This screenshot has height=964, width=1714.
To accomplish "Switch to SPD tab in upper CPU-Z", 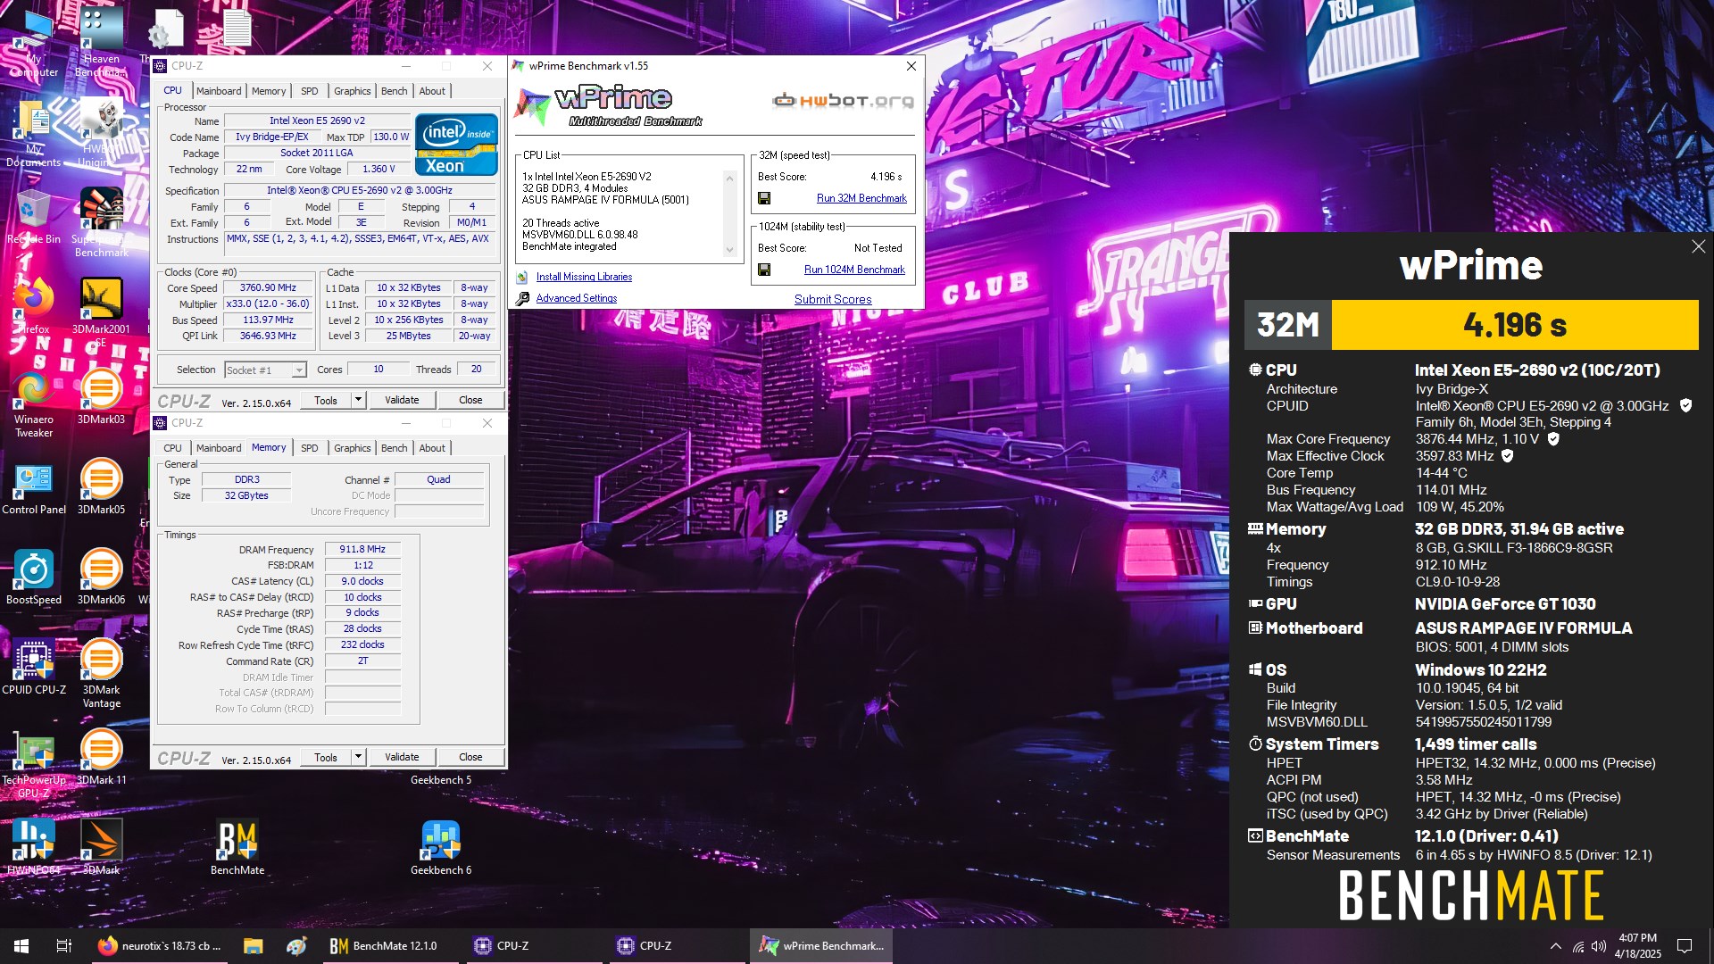I will (x=310, y=91).
